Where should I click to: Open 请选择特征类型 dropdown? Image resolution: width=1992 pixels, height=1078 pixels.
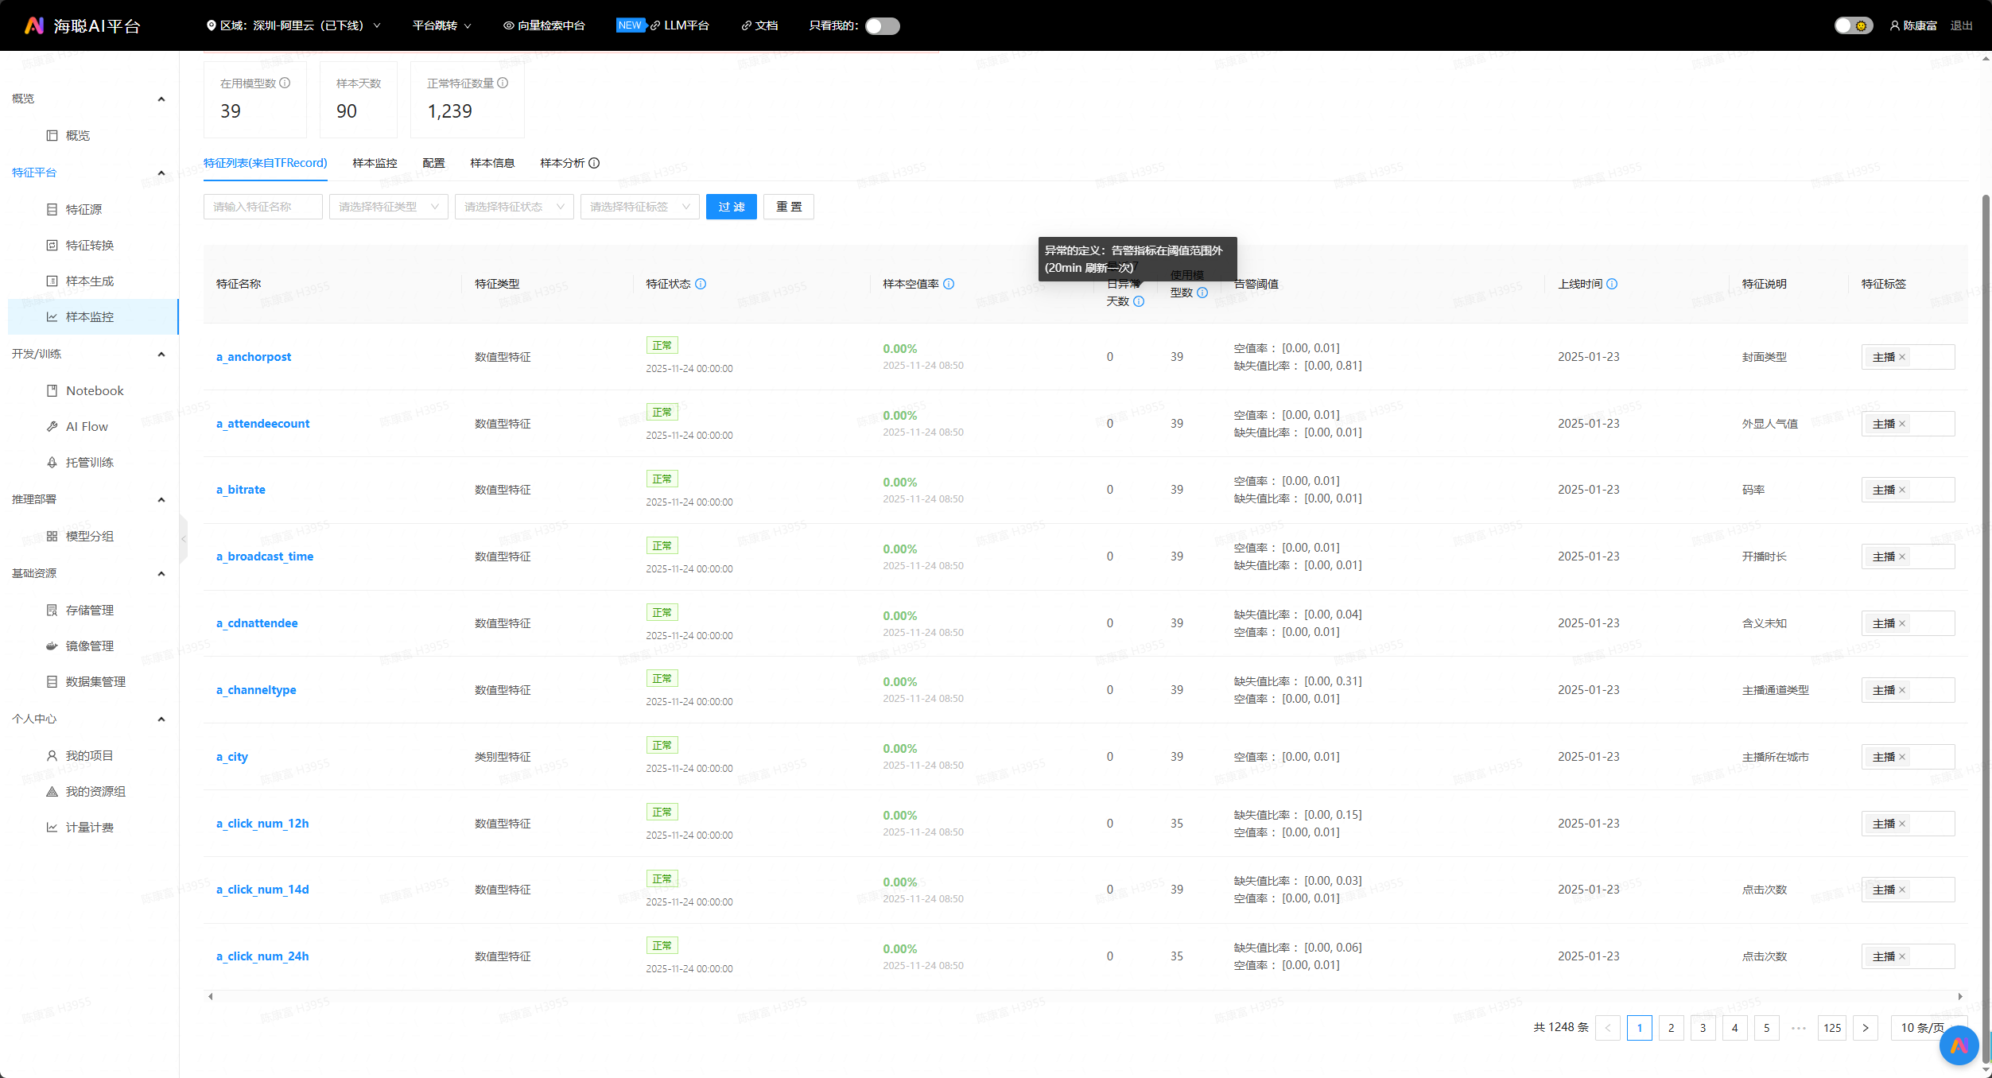(388, 207)
